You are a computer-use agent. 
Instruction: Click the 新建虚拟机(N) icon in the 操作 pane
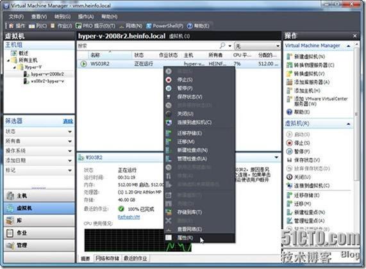(290, 56)
